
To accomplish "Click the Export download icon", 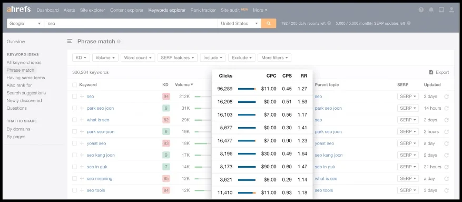I will pyautogui.click(x=431, y=72).
